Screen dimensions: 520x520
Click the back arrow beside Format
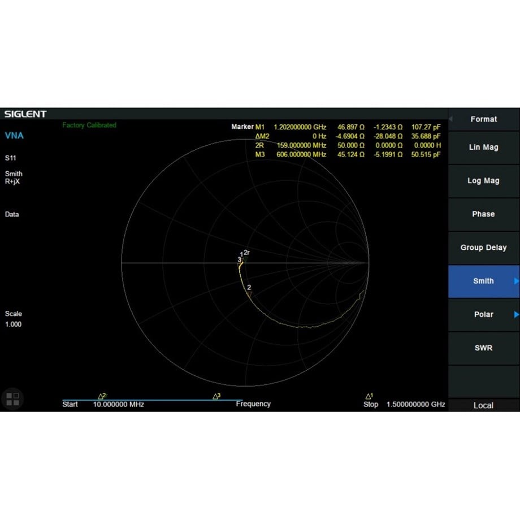click(x=450, y=119)
